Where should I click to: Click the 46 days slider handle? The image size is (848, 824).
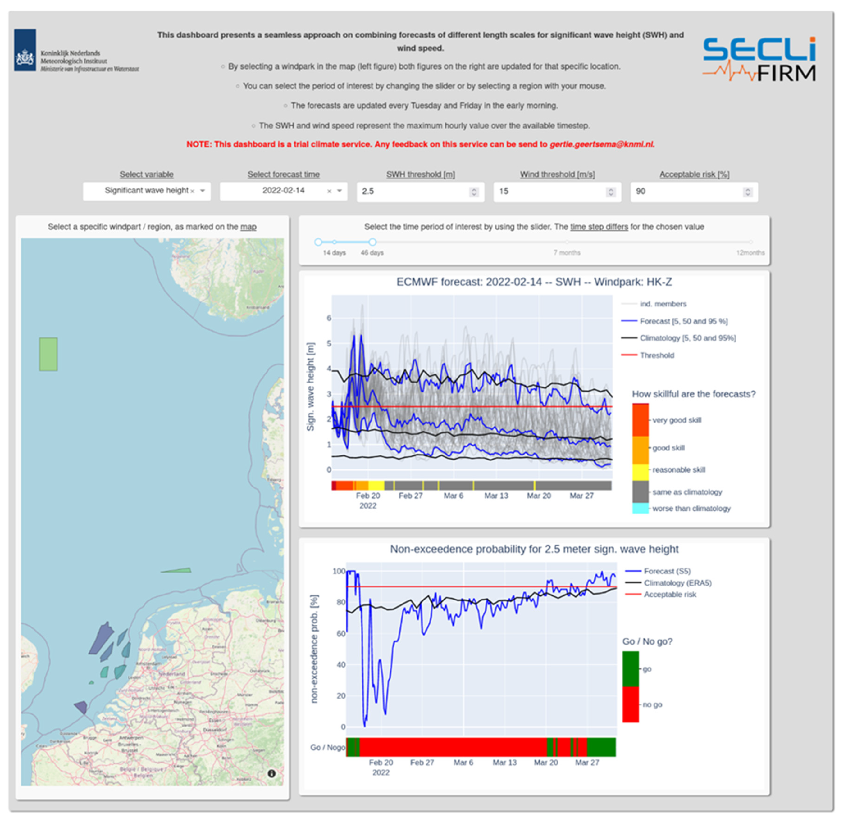(x=372, y=242)
